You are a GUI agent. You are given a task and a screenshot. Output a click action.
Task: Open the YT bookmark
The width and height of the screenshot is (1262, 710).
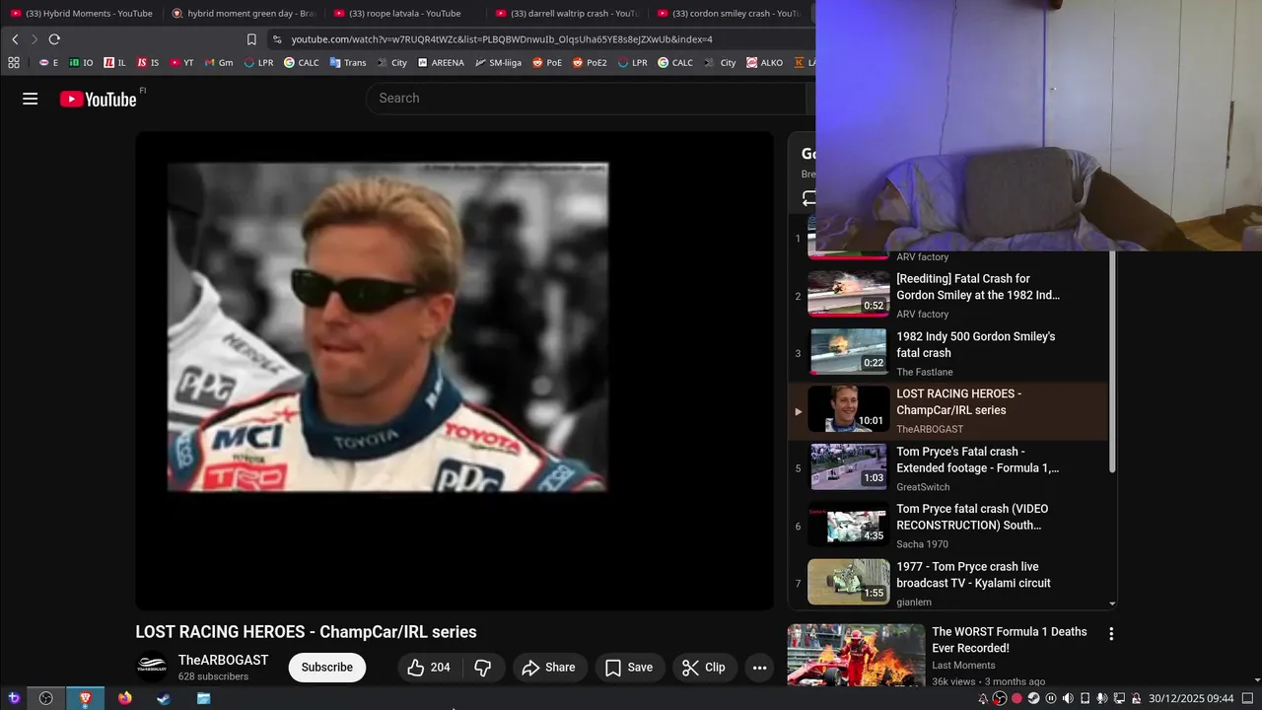pyautogui.click(x=181, y=62)
